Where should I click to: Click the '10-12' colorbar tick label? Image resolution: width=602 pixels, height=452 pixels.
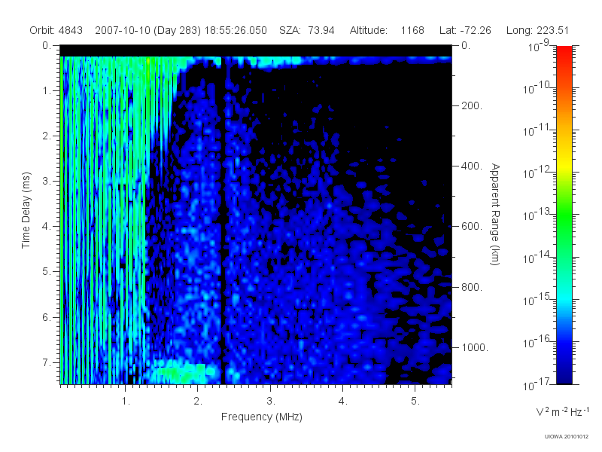click(x=537, y=173)
